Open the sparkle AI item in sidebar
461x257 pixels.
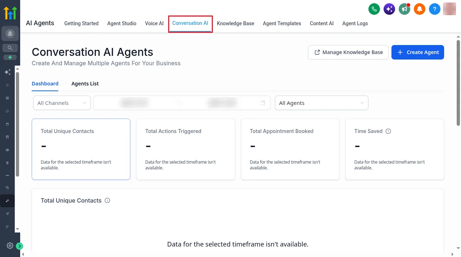(x=8, y=72)
